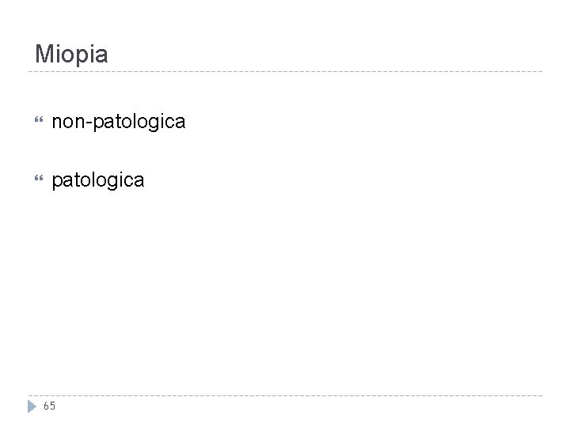Viewport: 570px width, 427px height.
Task: Click the right end of top dashed line
Action: pos(540,72)
